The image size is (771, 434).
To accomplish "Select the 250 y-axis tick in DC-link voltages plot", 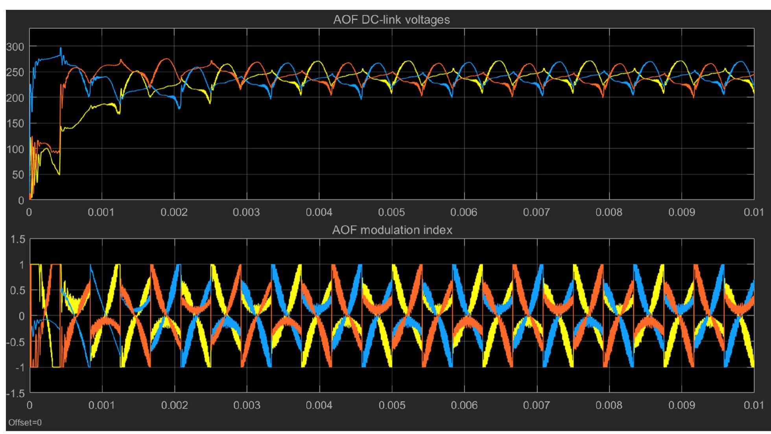I will click(x=15, y=73).
